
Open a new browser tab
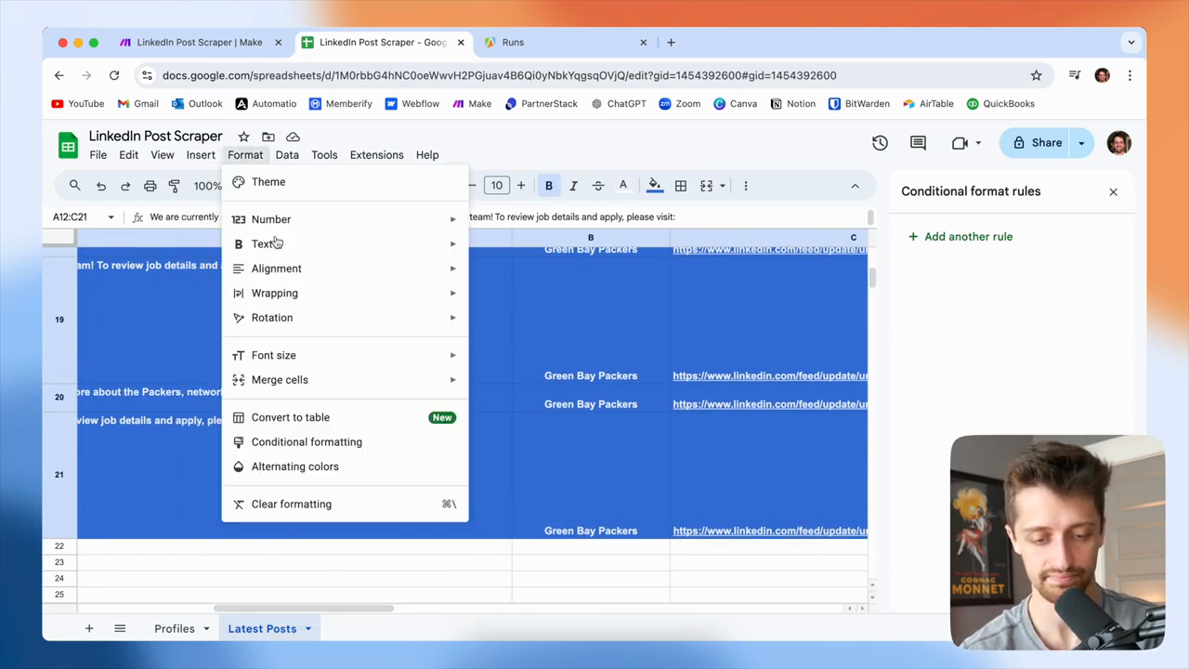click(x=672, y=43)
